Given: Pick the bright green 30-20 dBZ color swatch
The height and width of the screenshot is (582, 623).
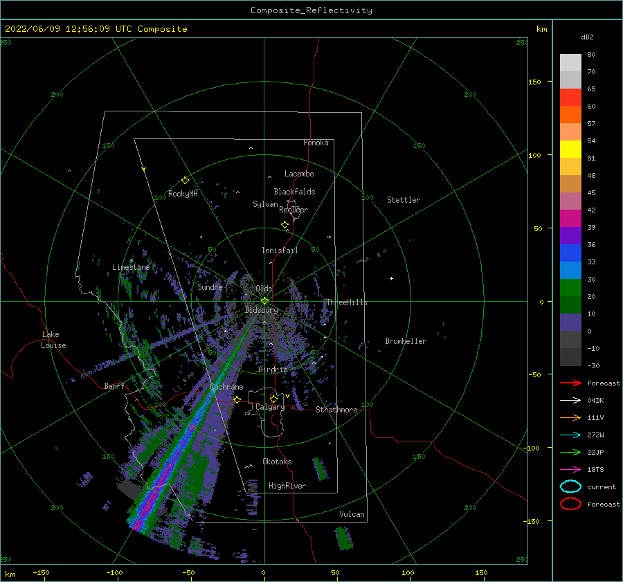Looking at the screenshot, I should click(570, 288).
